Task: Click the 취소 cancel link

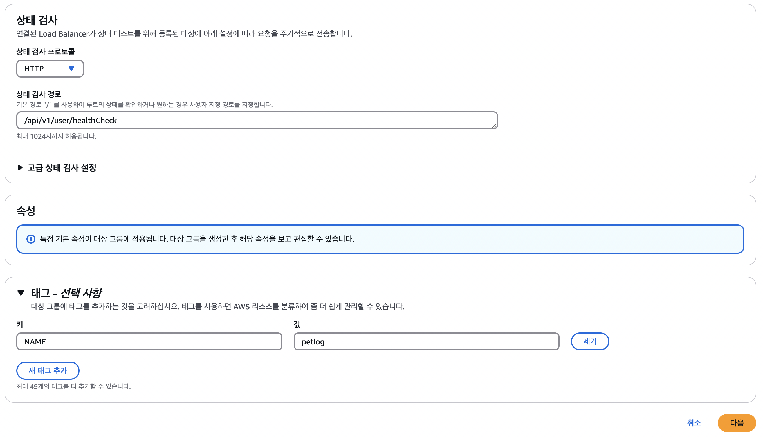Action: pos(693,423)
